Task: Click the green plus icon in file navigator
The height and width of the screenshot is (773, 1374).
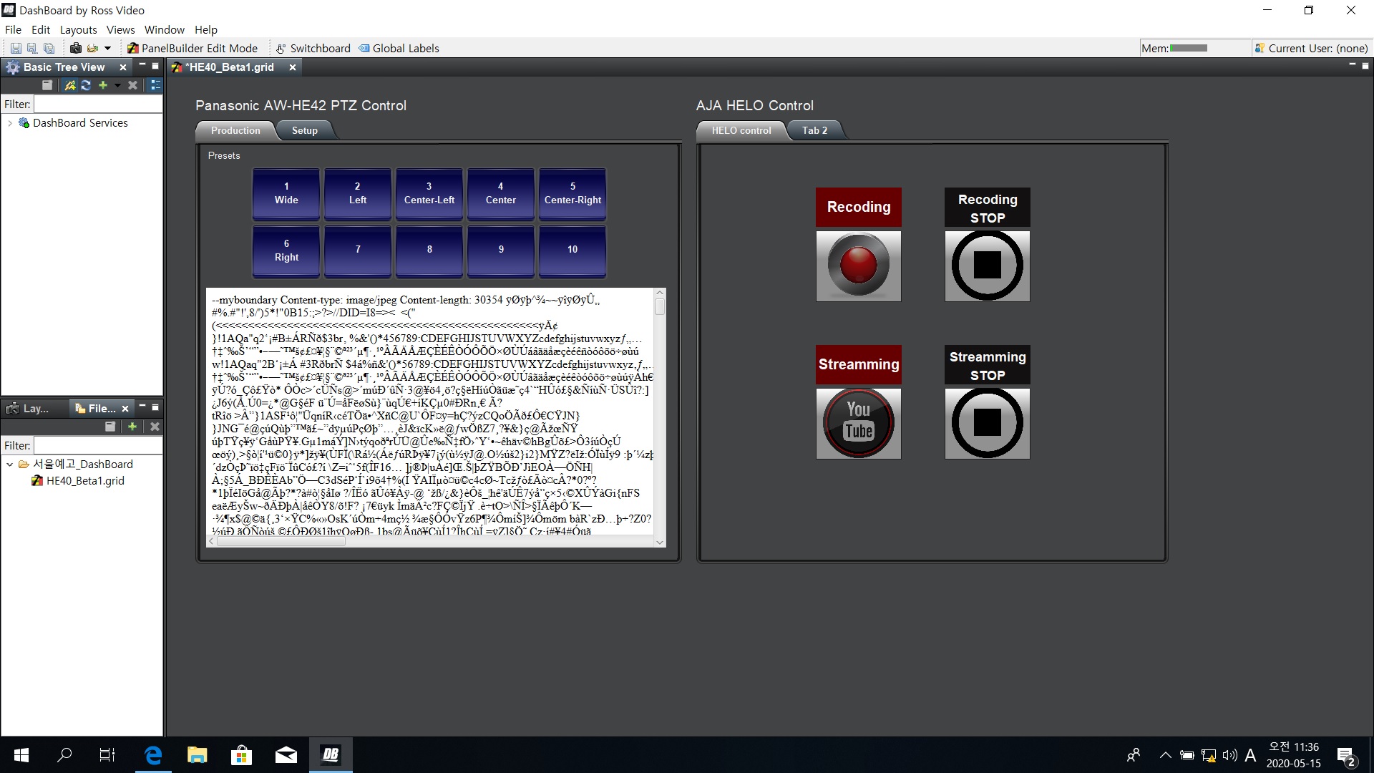Action: point(132,427)
